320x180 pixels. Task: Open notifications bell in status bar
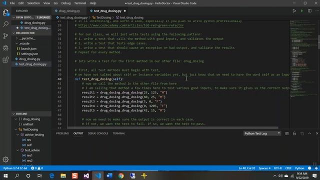(316, 168)
